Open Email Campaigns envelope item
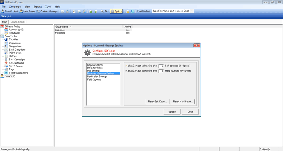The width and height of the screenshot is (283, 151). (15, 49)
